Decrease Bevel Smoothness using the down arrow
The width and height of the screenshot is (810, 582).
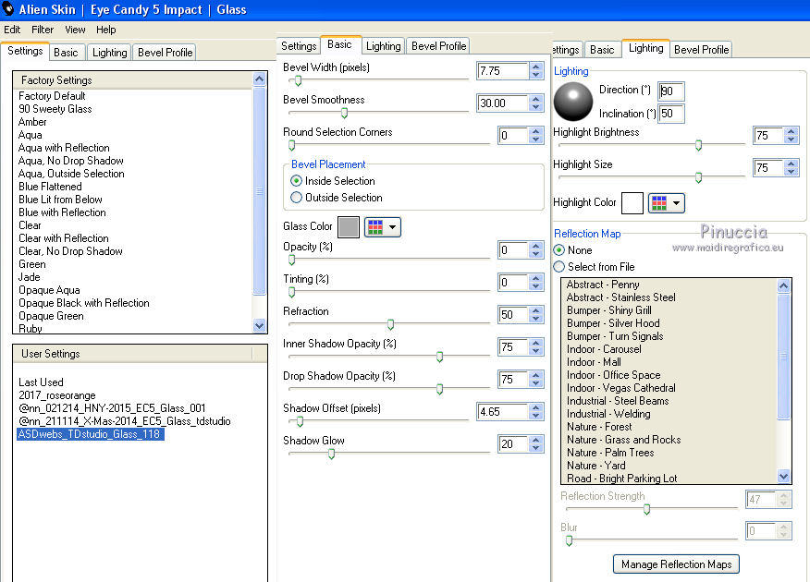tap(536, 108)
